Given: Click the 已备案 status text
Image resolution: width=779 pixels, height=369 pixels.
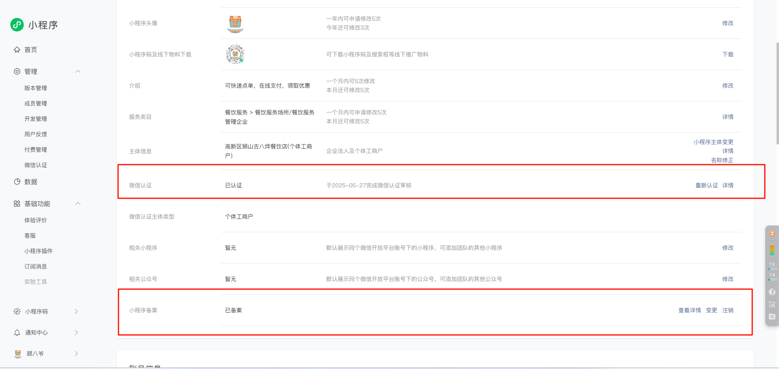Looking at the screenshot, I should tap(234, 310).
